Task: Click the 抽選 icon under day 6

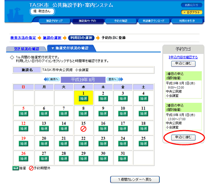Action: (x=44, y=114)
